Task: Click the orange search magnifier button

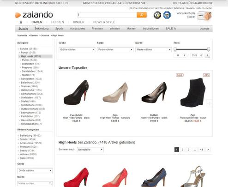Action: point(142,15)
